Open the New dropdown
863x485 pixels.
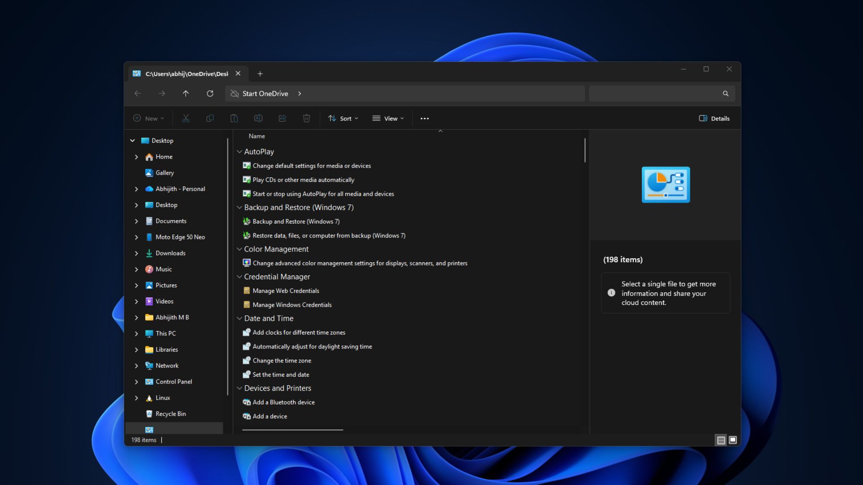coord(149,119)
